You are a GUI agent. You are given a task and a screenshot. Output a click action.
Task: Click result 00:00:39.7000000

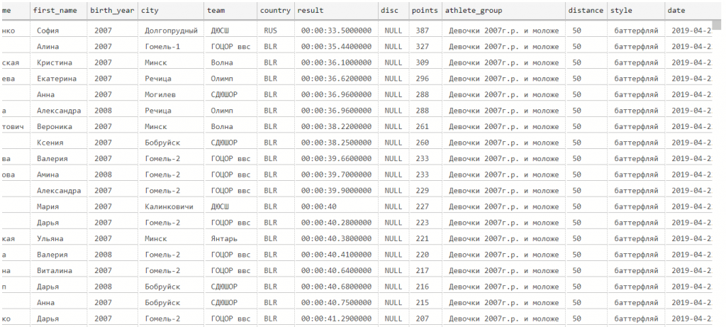coord(336,174)
